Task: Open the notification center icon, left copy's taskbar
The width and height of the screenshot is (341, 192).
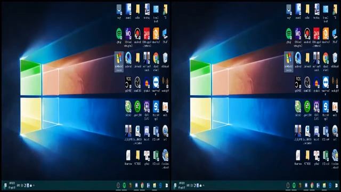Action: click(5, 186)
